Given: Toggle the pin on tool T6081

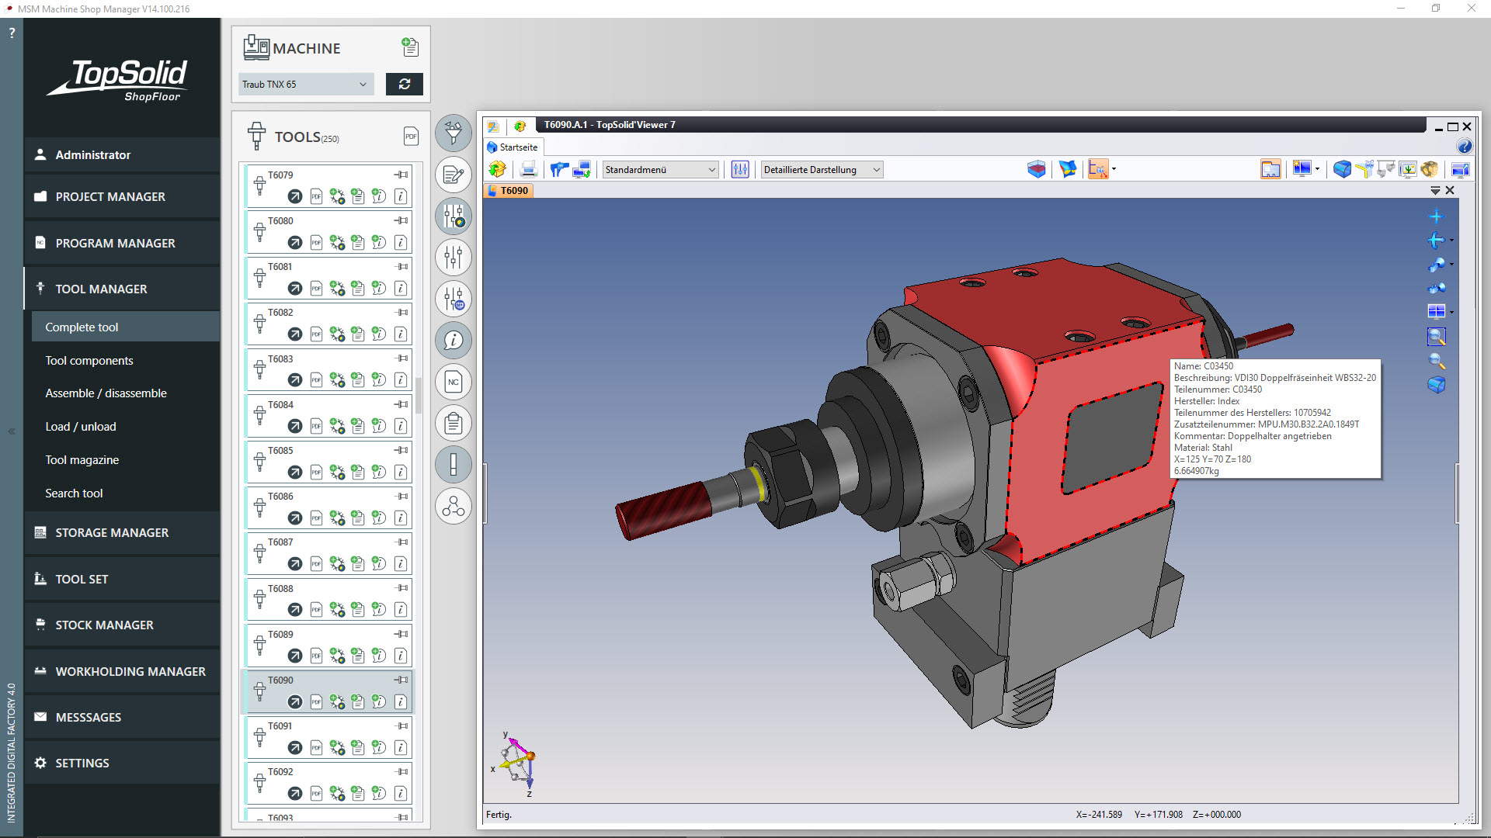Looking at the screenshot, I should tap(401, 266).
